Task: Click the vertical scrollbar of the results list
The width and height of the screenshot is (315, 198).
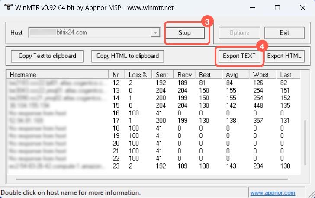Action: pyautogui.click(x=305, y=143)
